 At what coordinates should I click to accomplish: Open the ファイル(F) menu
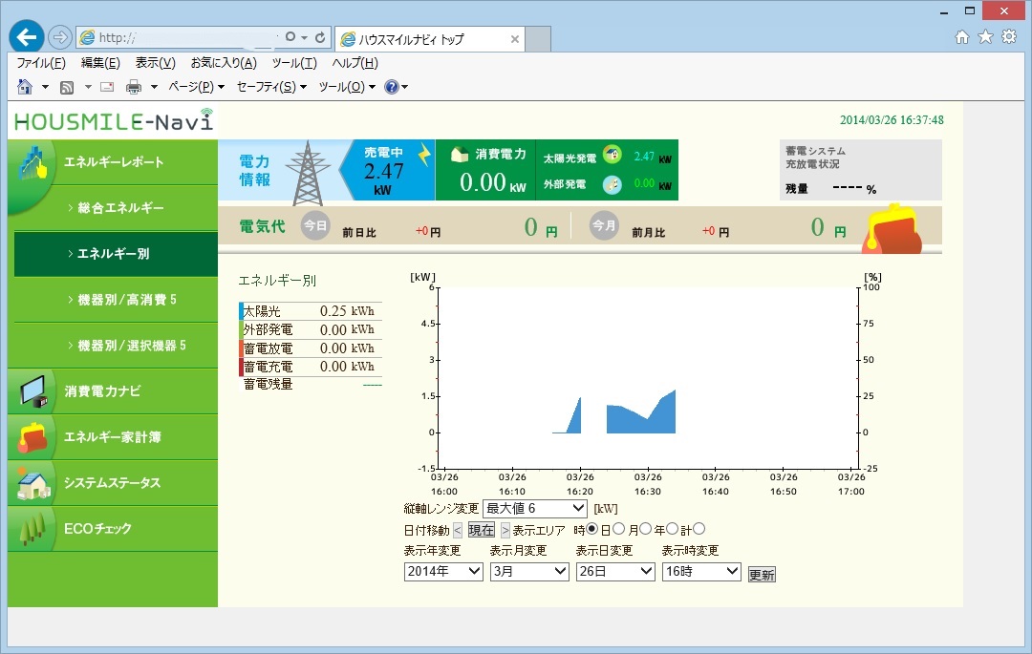[41, 63]
